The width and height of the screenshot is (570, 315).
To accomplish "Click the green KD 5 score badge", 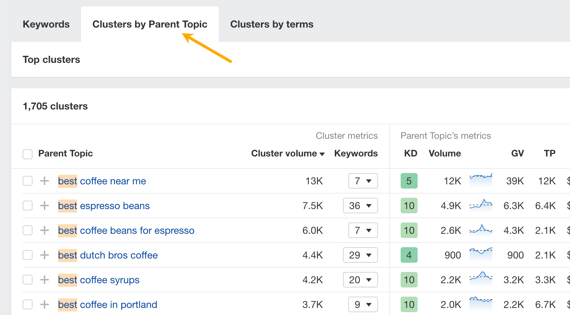I will click(409, 181).
